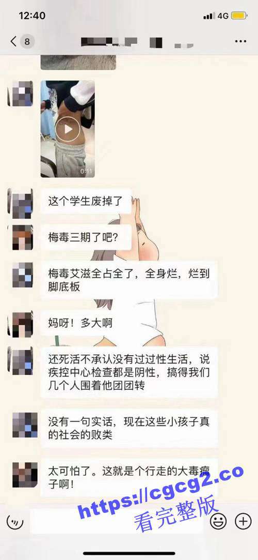Tap the back arrow in the chat header
This screenshot has width=258, height=560.
pyautogui.click(x=13, y=41)
